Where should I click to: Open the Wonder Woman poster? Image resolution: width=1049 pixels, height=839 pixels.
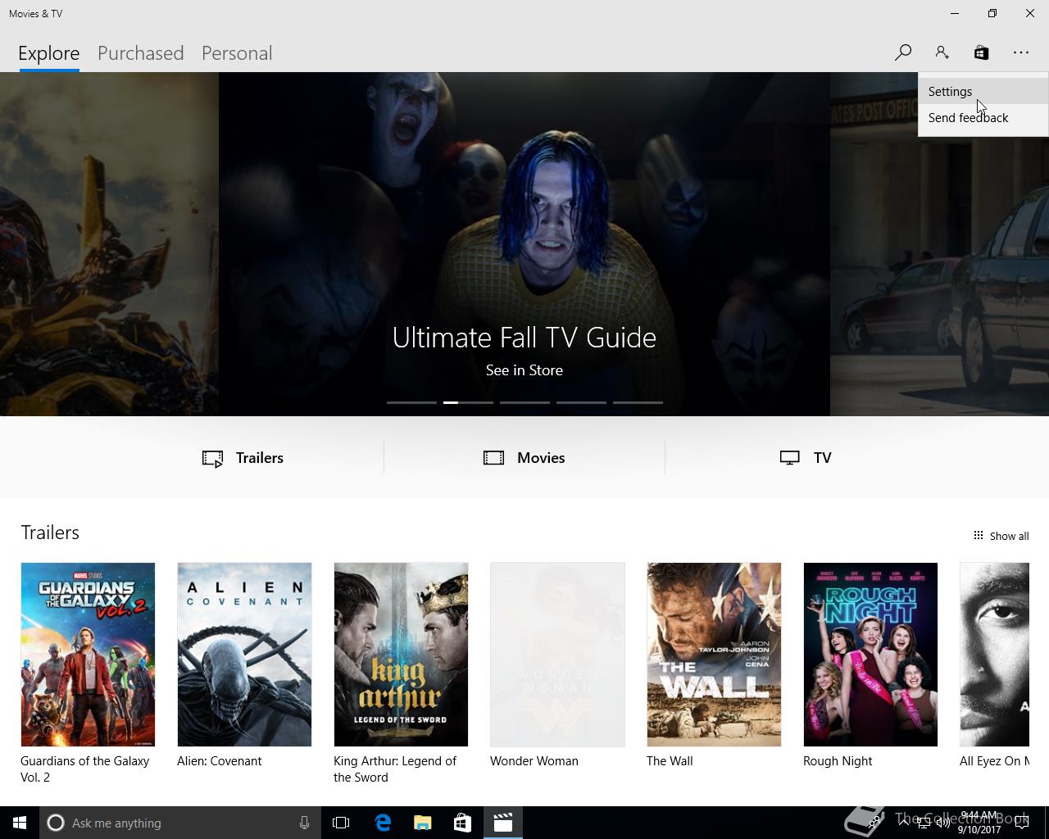(557, 655)
